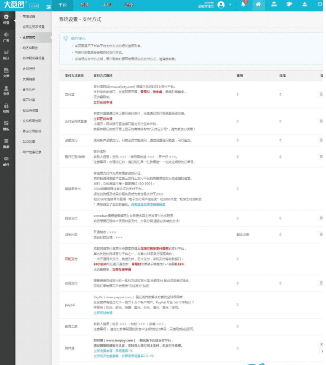
Task: Open the 统计 statistics sidebar section
Action: [6, 55]
